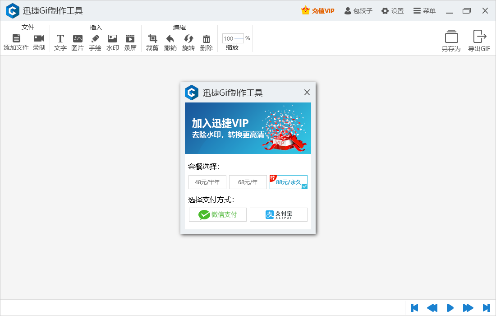Select the 68元/年 plan option
The height and width of the screenshot is (316, 496).
[x=248, y=182]
